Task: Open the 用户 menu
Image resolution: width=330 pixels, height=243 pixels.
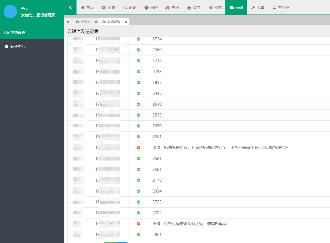Action: click(151, 8)
